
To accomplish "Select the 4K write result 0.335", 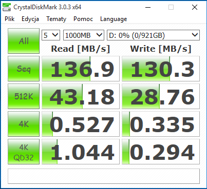I will (161, 124).
